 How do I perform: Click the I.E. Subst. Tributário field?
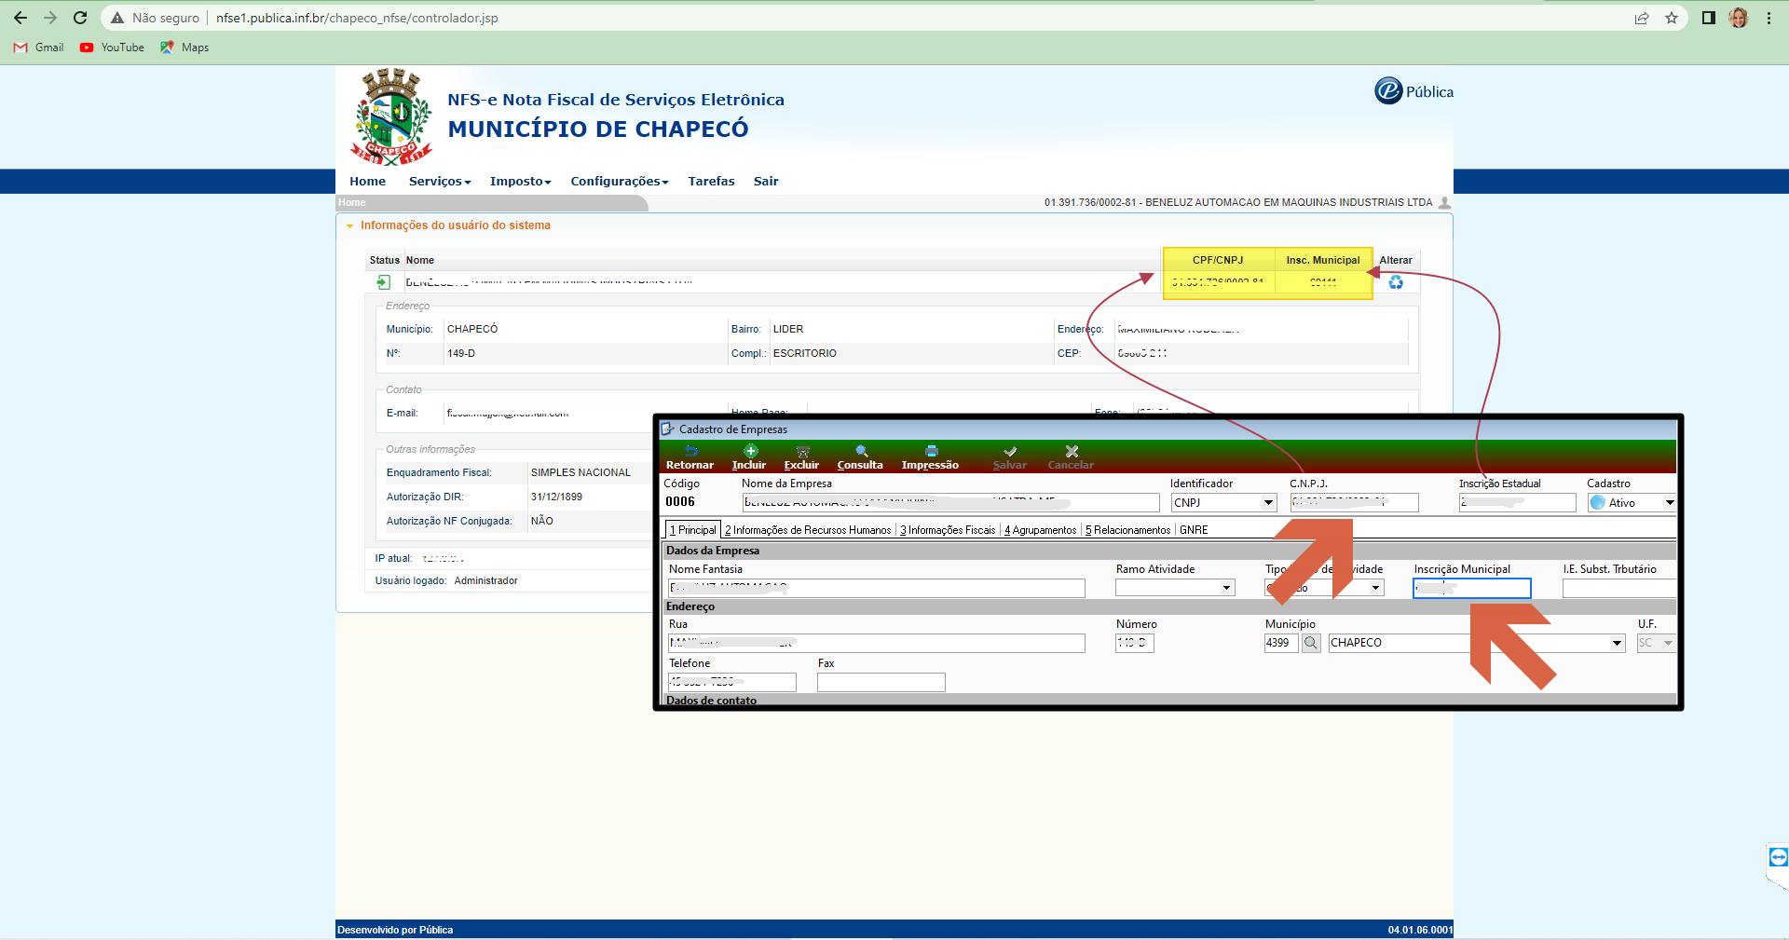(x=1619, y=588)
